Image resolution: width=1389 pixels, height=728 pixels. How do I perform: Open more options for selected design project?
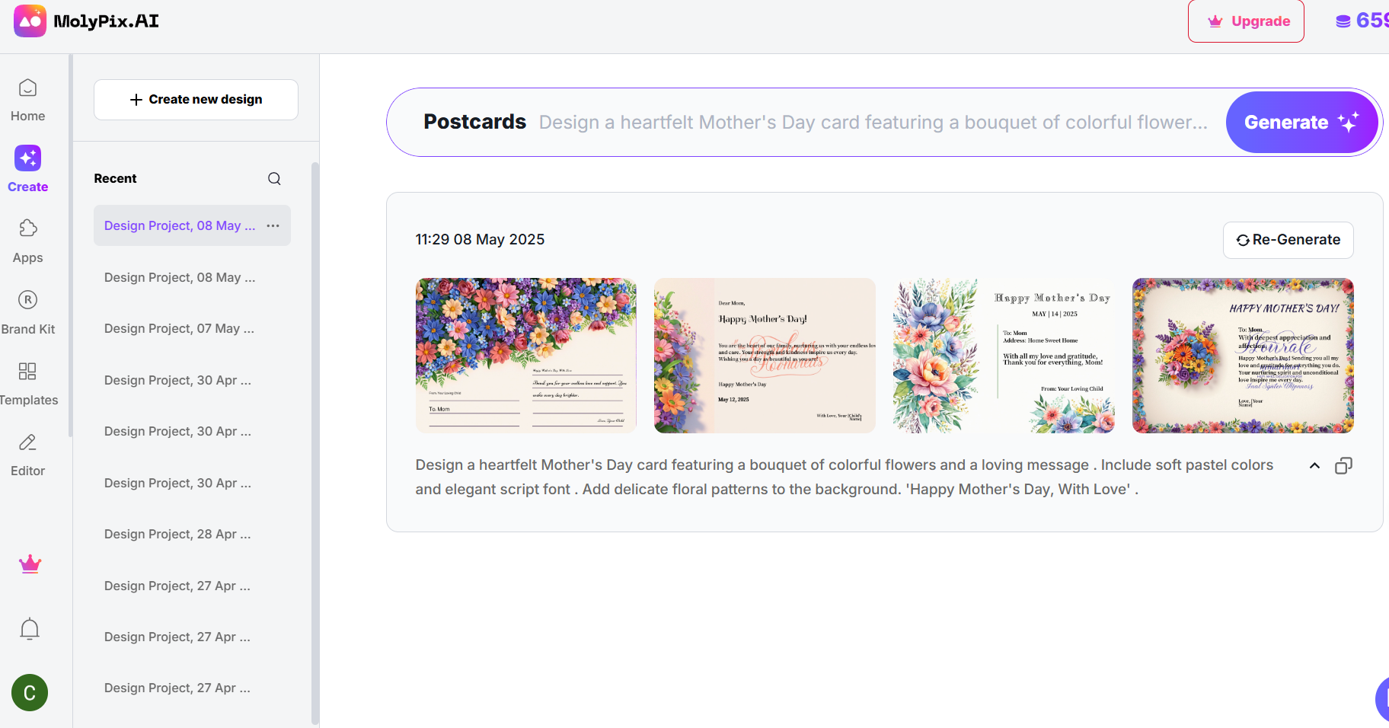click(x=273, y=225)
